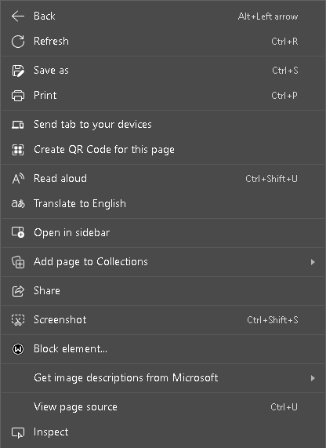326x448 pixels.
Task: Click the Back arrow icon
Action: pos(18,16)
